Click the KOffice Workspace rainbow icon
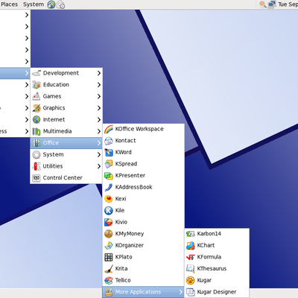The image size is (298, 298). (109, 129)
